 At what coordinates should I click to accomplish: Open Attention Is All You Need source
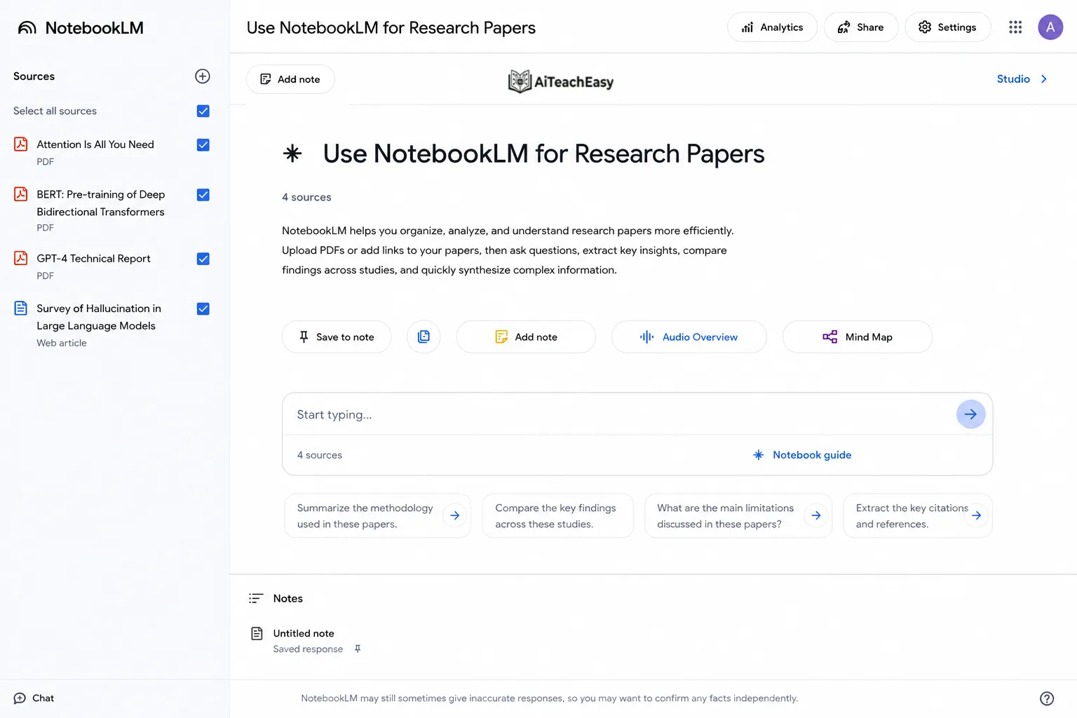coord(95,144)
